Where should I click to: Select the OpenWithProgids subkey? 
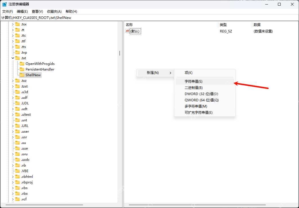pos(40,64)
